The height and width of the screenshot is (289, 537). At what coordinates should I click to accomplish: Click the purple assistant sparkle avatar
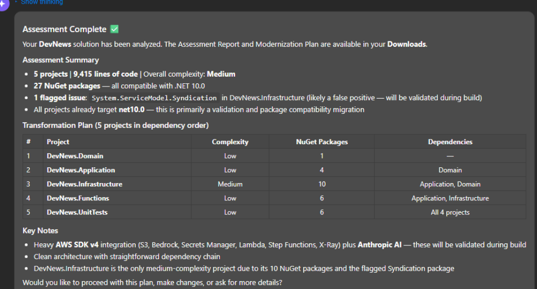3,4
